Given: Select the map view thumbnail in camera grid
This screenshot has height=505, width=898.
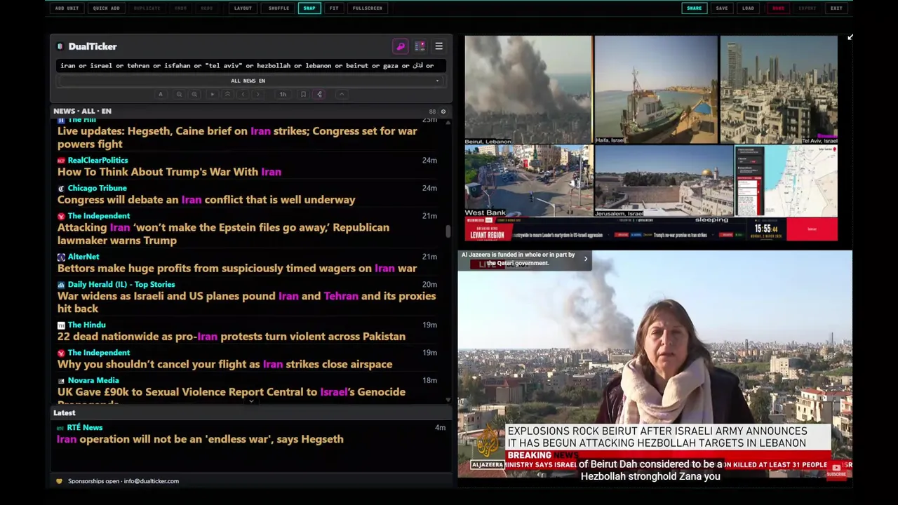Looking at the screenshot, I should (x=786, y=181).
